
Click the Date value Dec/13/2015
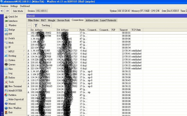click(x=173, y=11)
